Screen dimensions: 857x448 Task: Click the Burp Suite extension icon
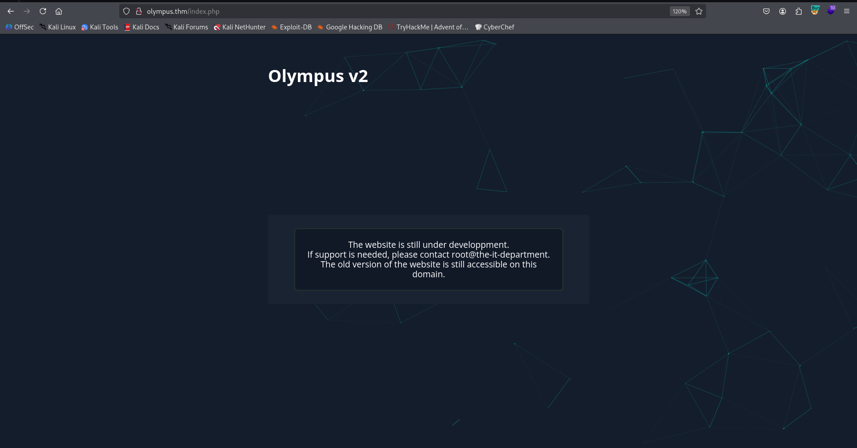tap(815, 11)
